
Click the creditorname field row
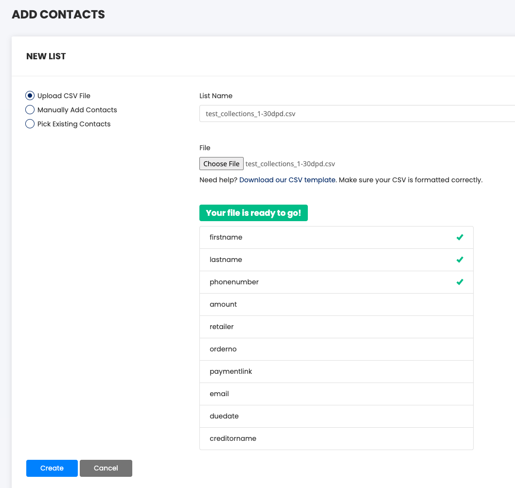pyautogui.click(x=336, y=438)
